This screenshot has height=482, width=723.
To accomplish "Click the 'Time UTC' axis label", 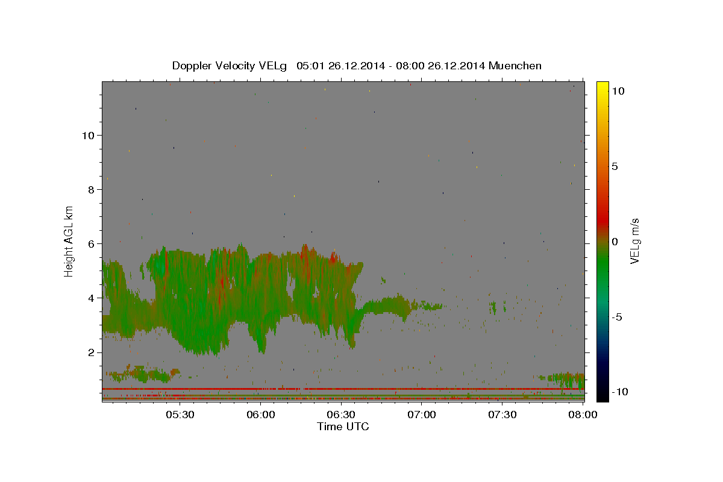I will click(343, 427).
